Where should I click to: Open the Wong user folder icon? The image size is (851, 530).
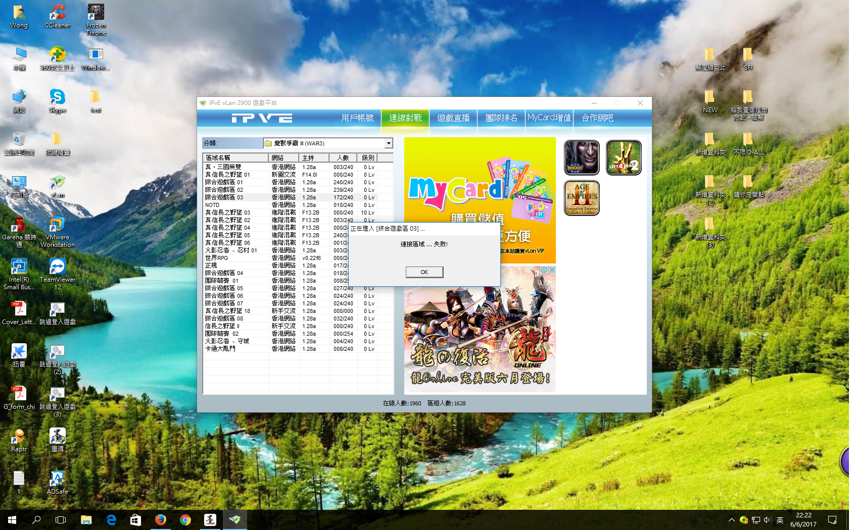(19, 16)
